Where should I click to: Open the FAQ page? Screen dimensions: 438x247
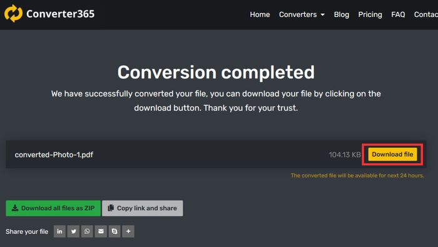click(398, 14)
